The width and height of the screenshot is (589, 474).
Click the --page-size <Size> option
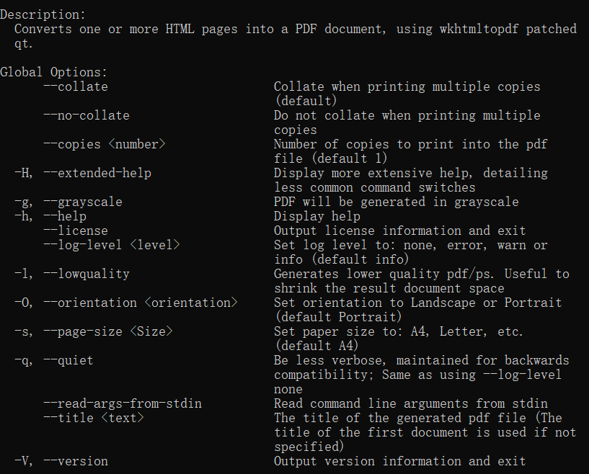click(107, 331)
